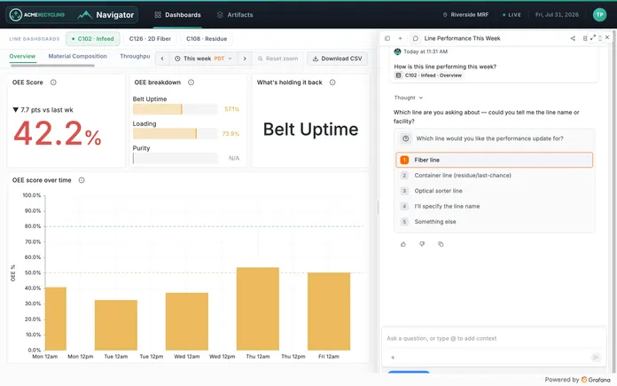Click the Thu 12am bar in chart
Image resolution: width=617 pixels, height=386 pixels.
(258, 309)
